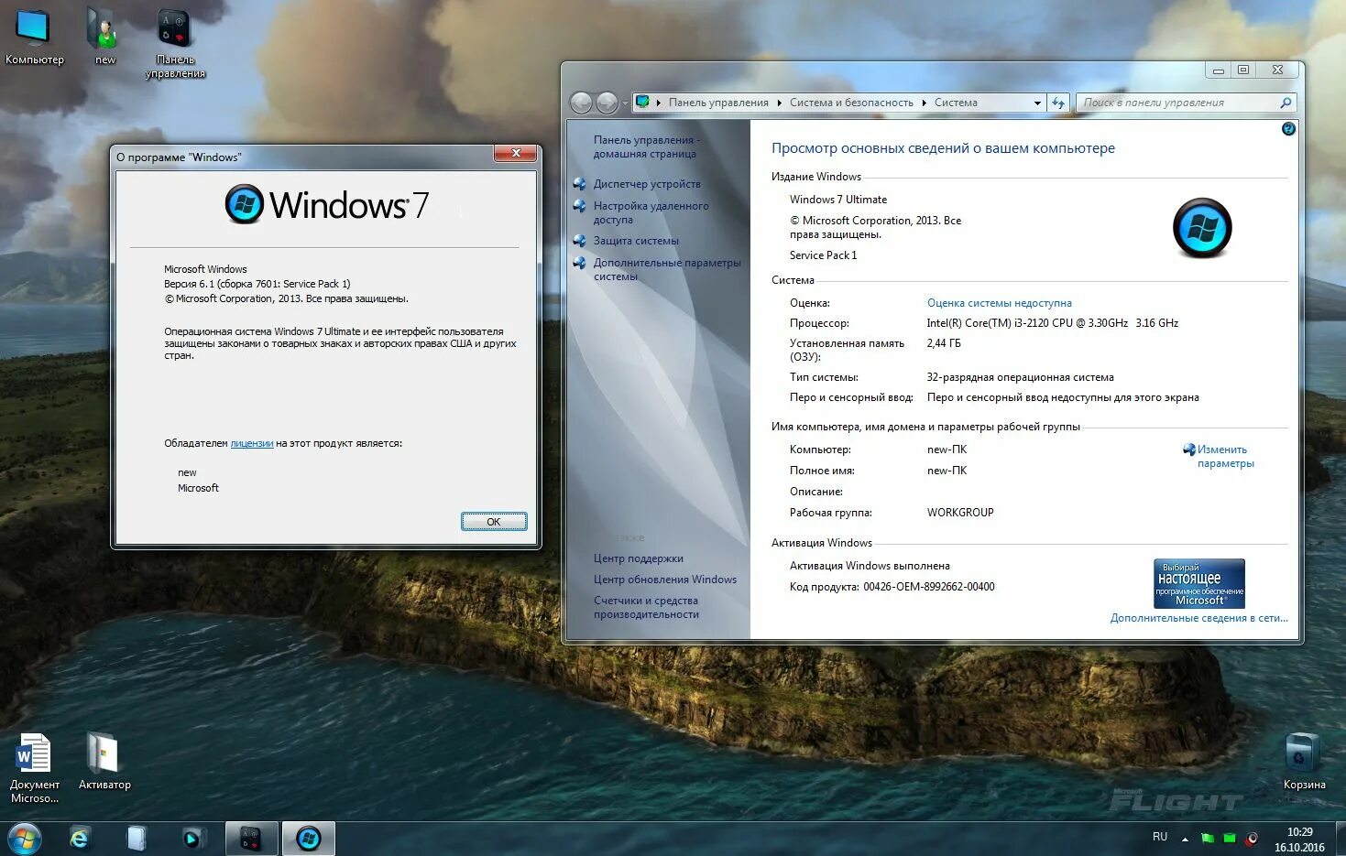Open Панель управления desktop icon
This screenshot has height=856, width=1346.
click(x=175, y=43)
